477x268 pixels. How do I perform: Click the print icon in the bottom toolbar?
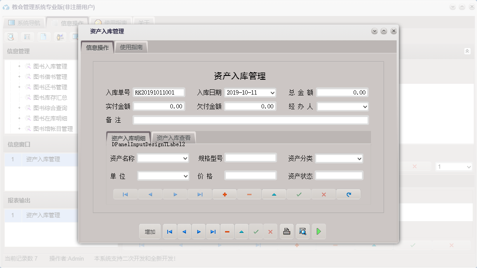coord(287,231)
